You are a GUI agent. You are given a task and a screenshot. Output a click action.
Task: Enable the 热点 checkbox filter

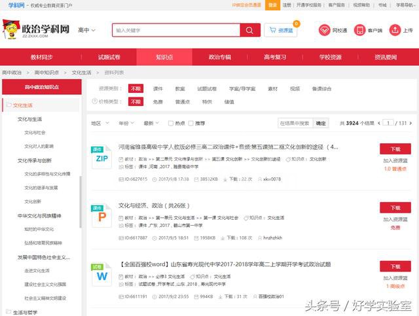[x=172, y=123]
